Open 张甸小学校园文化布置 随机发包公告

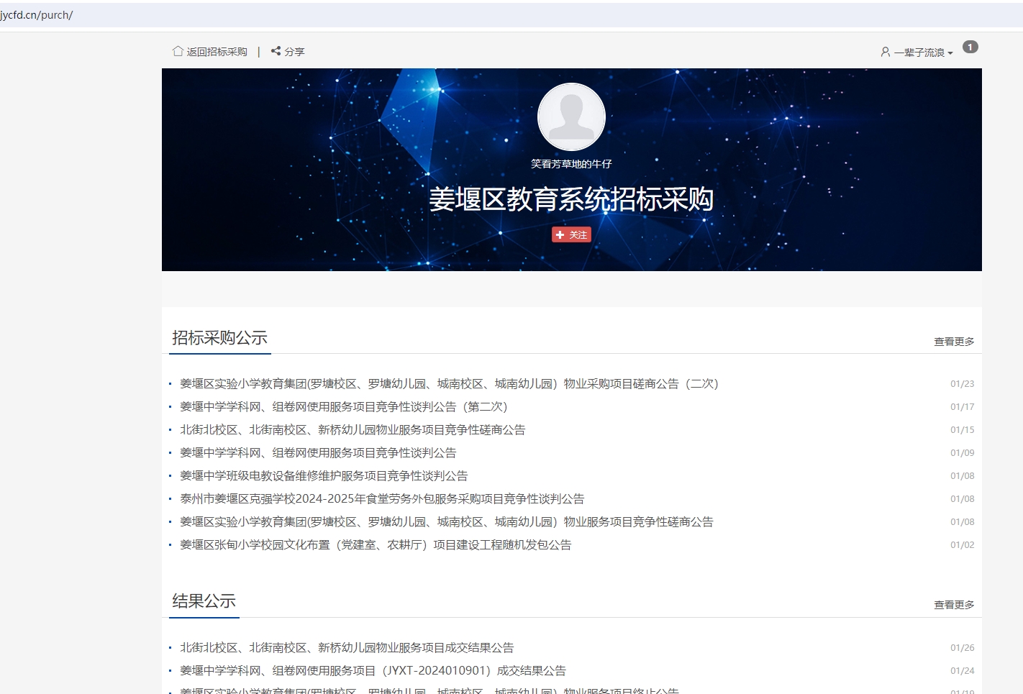[376, 545]
